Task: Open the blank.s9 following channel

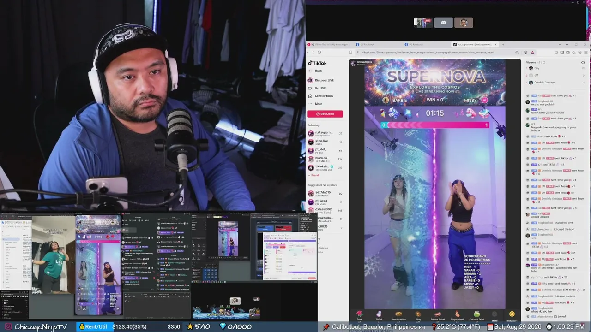Action: (x=325, y=159)
